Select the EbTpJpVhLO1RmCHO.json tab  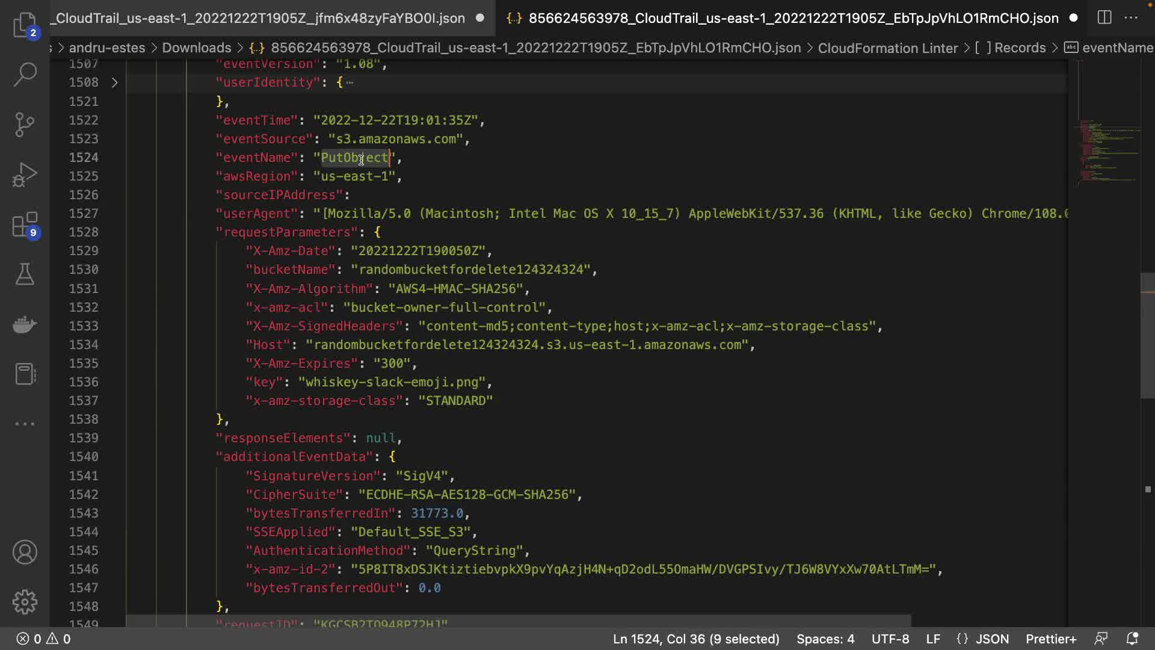click(793, 18)
